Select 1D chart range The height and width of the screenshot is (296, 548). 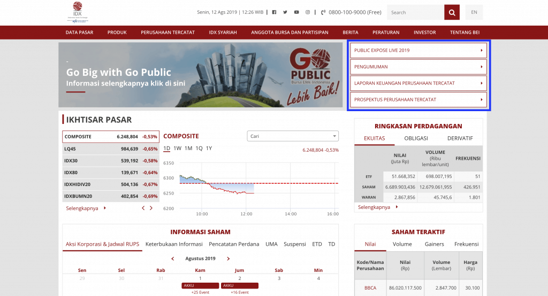[167, 149]
